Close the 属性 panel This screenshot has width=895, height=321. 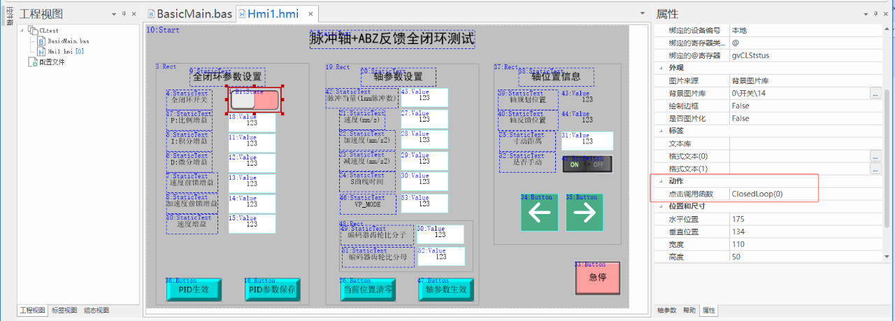point(886,14)
